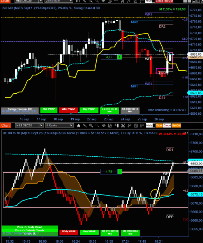203x243 pixels.
Task: Toggle the BarCol button in Renko toolbar
Action: (x=177, y=125)
